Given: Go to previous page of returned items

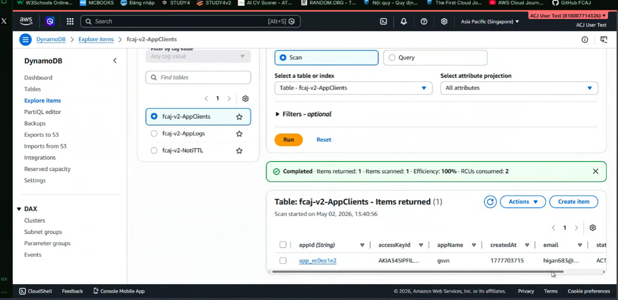Looking at the screenshot, I should point(553,227).
